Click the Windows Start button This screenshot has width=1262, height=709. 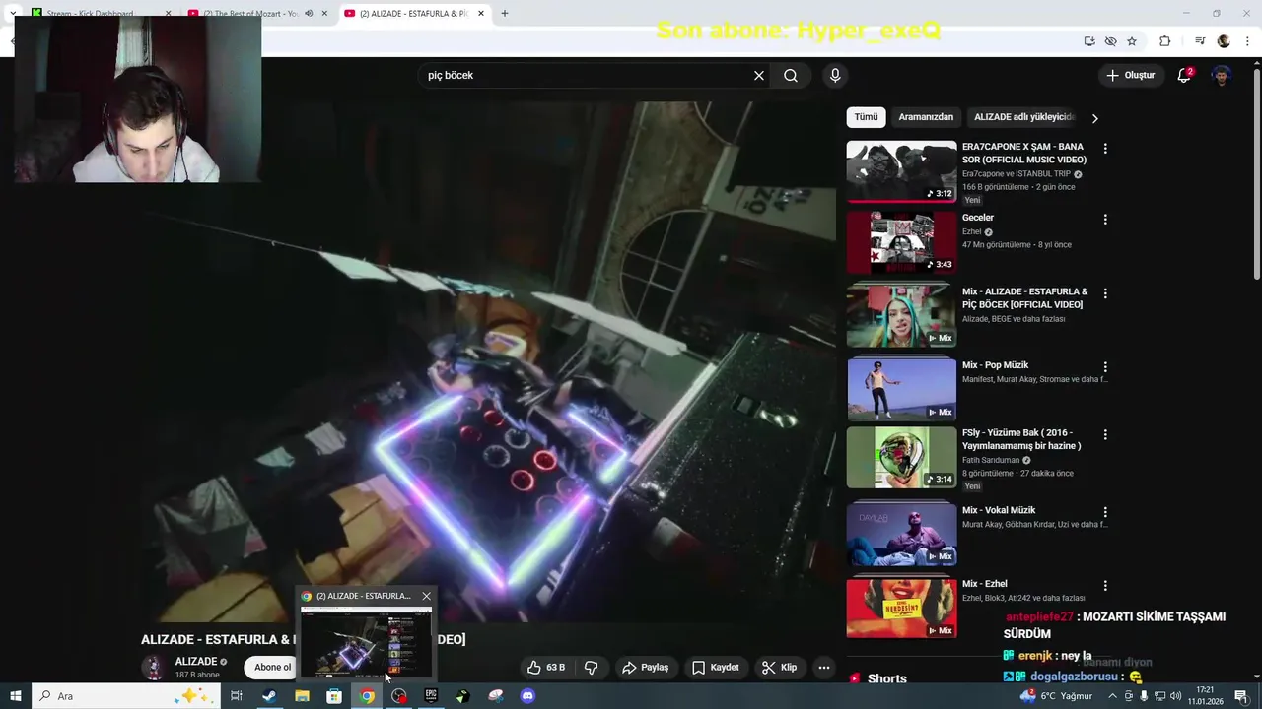[x=16, y=696]
